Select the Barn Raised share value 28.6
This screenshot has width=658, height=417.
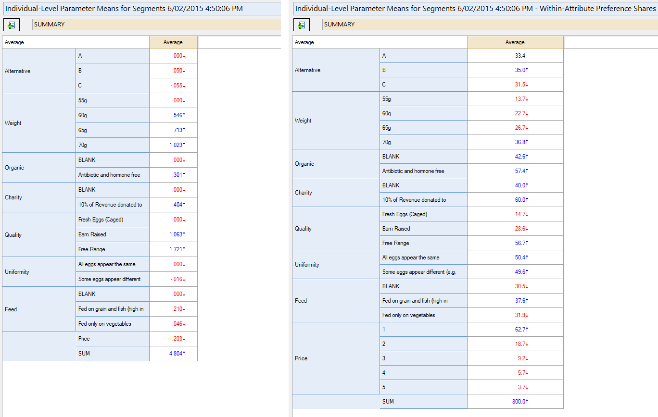point(515,229)
